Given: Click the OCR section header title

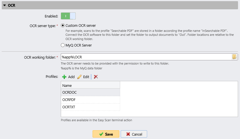Looking at the screenshot, I should coord(12,5).
